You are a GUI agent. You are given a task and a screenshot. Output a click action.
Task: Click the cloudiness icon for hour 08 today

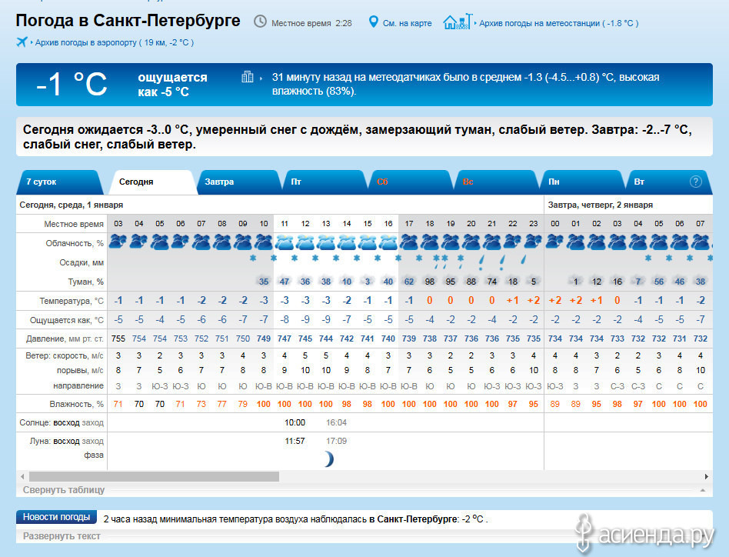pyautogui.click(x=222, y=242)
